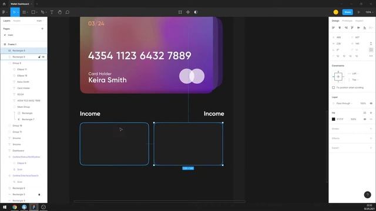The image size is (376, 211).
Task: Align selection vertical centers
Action: tap(358, 28)
